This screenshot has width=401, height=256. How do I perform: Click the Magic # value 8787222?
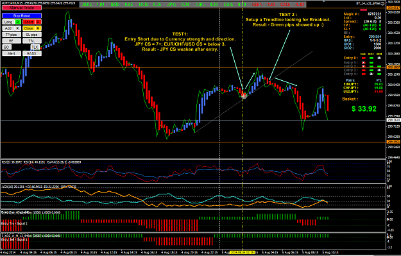pos(375,14)
